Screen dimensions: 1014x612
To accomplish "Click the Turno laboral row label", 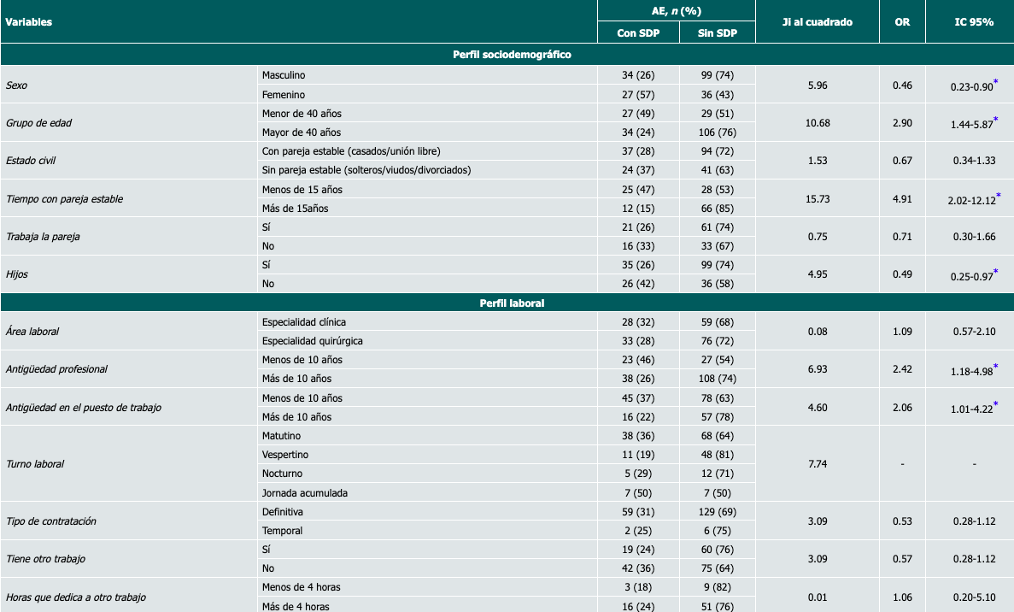I will coord(35,464).
